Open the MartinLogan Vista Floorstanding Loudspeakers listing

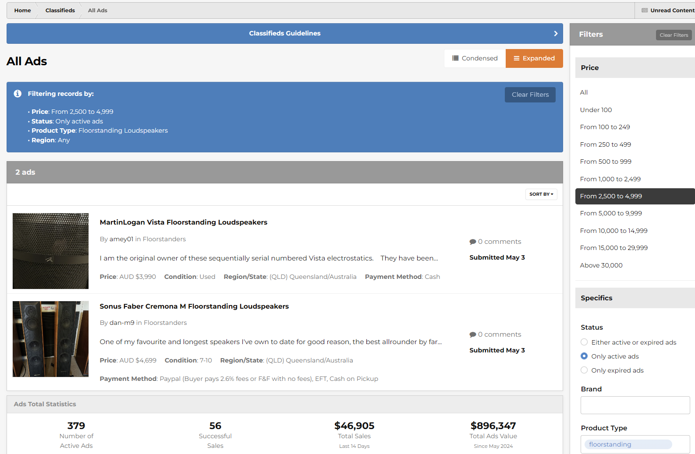pyautogui.click(x=183, y=222)
